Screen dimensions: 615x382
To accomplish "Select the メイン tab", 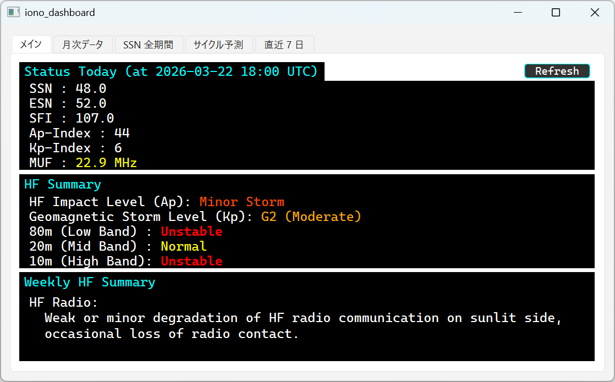I will point(31,45).
